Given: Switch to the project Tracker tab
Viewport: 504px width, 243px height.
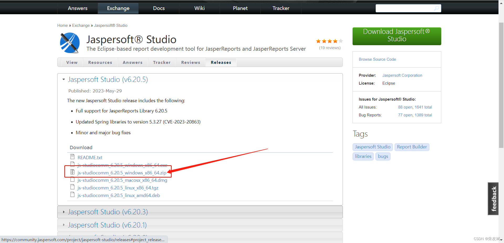Looking at the screenshot, I should point(162,62).
